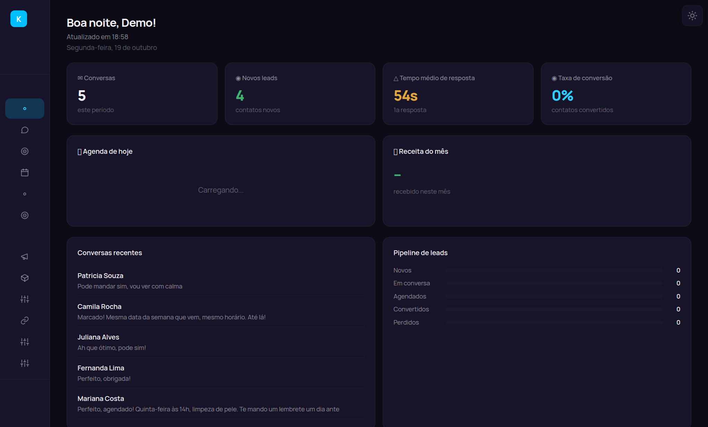
Task: Click small dot icon below calendar icon
Action: tap(25, 194)
